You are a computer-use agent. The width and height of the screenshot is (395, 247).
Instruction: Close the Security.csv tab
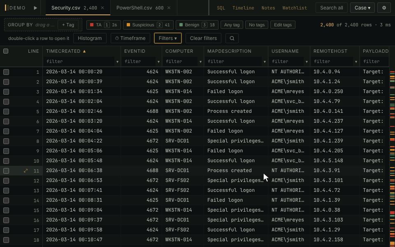(x=102, y=8)
